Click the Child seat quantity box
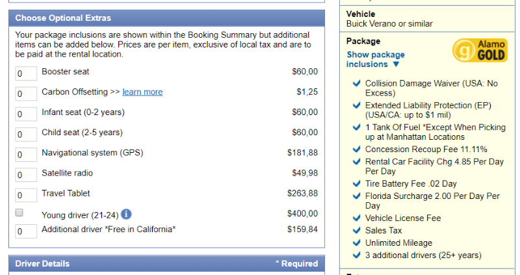520x275 pixels. click(x=26, y=135)
